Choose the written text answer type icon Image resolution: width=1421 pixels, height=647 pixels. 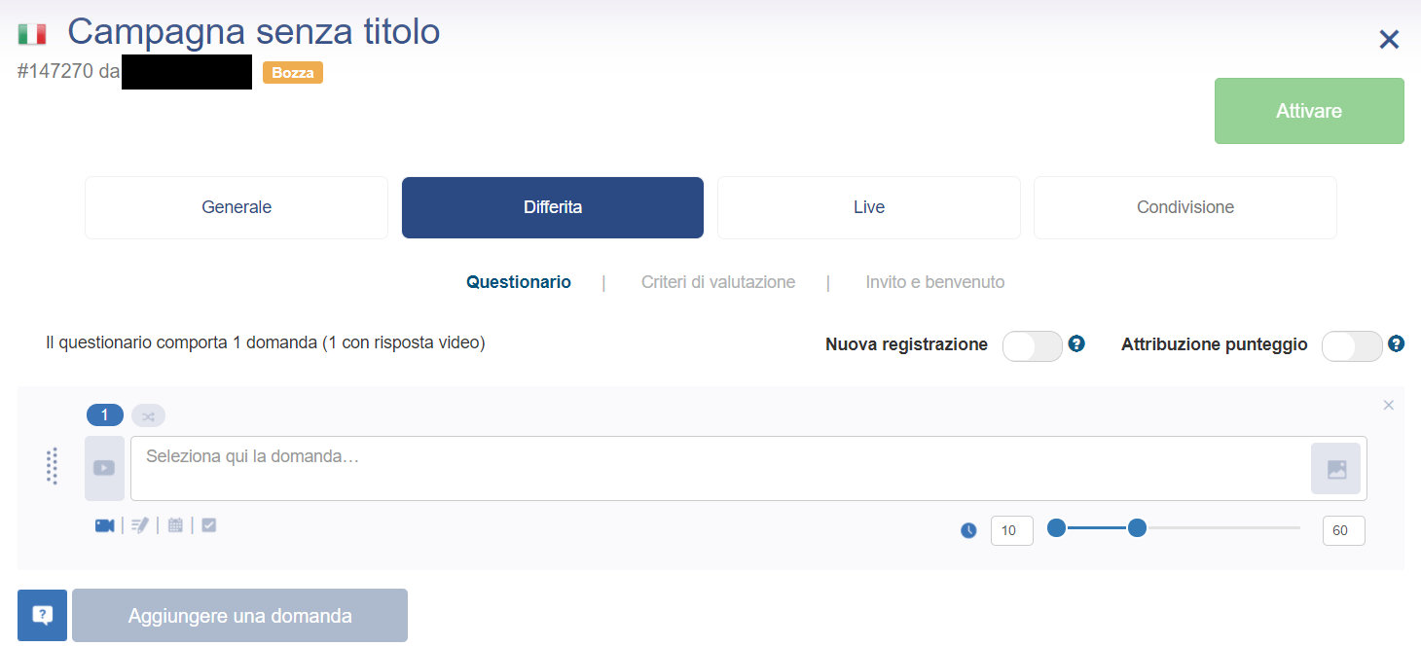(x=140, y=525)
